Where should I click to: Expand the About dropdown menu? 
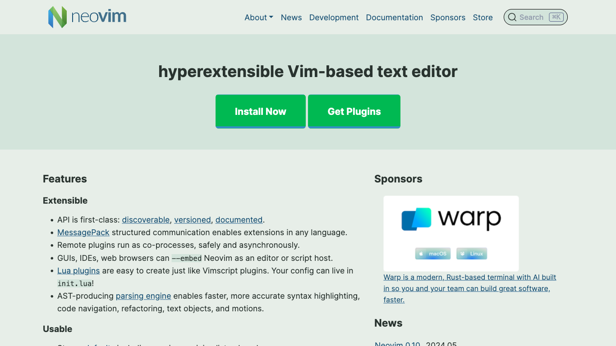pyautogui.click(x=259, y=18)
